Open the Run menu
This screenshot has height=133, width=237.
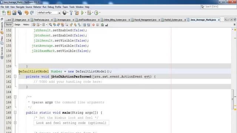tap(44, 7)
